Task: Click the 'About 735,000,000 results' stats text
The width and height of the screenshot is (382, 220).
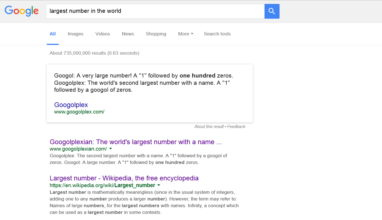Action: point(94,53)
